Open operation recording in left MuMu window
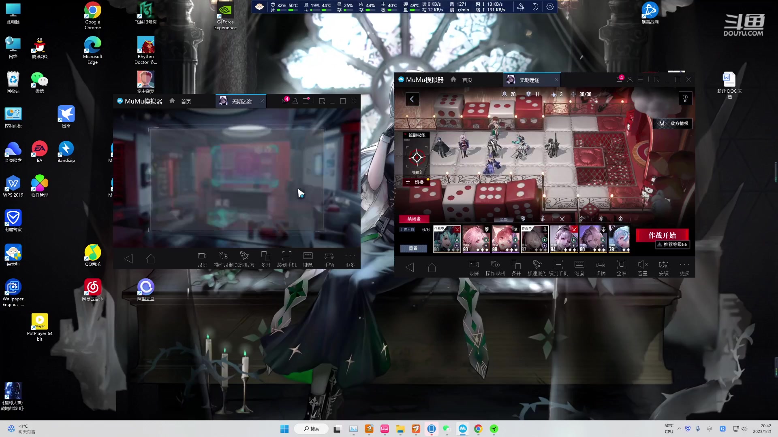This screenshot has width=778, height=437. pyautogui.click(x=224, y=259)
